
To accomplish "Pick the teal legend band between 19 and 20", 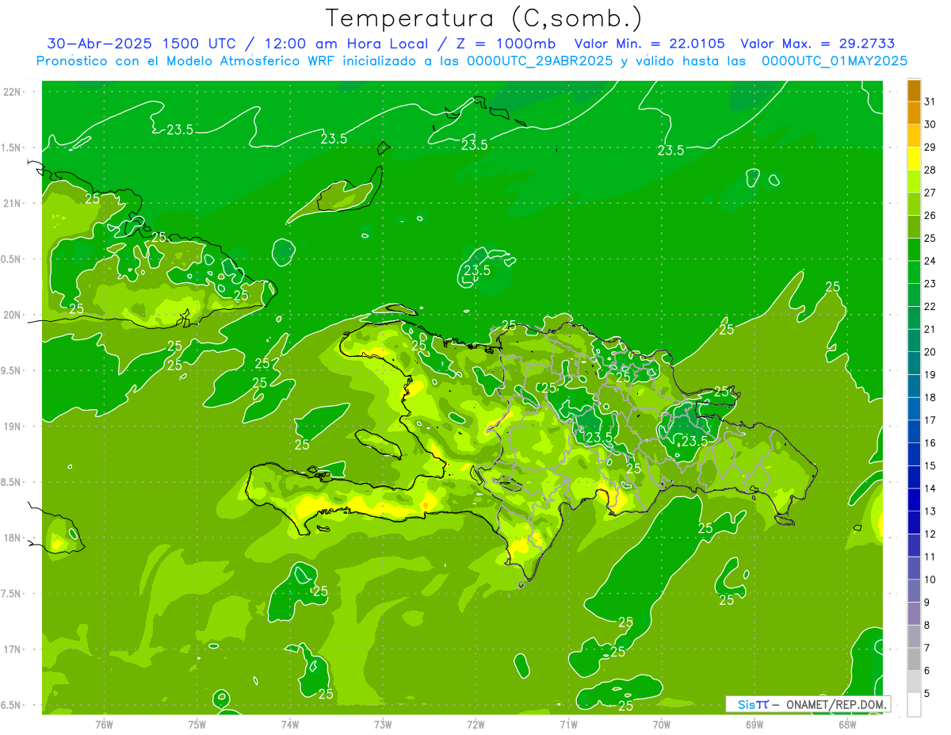I will pyautogui.click(x=914, y=363).
